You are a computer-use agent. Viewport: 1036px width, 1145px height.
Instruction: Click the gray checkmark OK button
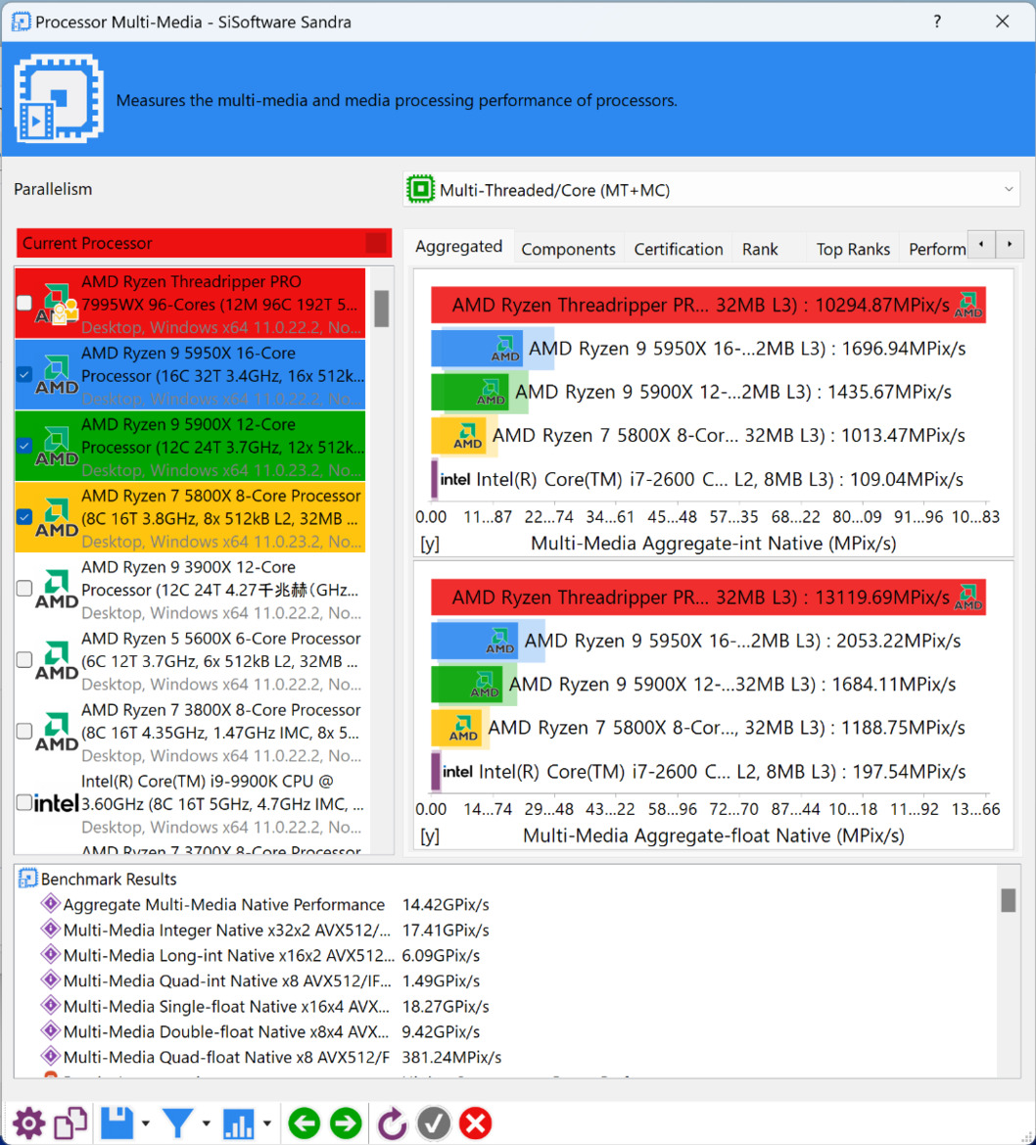click(434, 1123)
